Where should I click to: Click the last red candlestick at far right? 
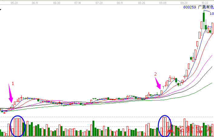pos(212,28)
